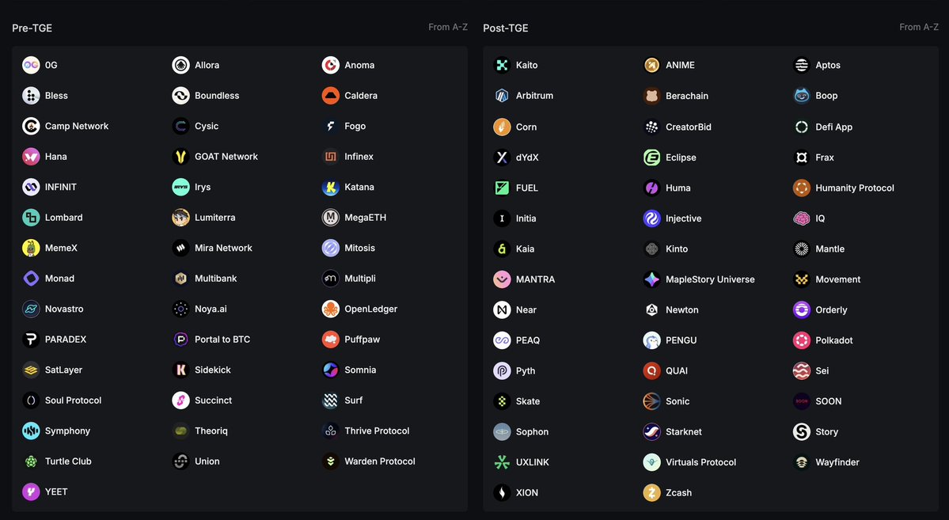
Task: Open the Monad purple diamond icon
Action: coord(31,279)
